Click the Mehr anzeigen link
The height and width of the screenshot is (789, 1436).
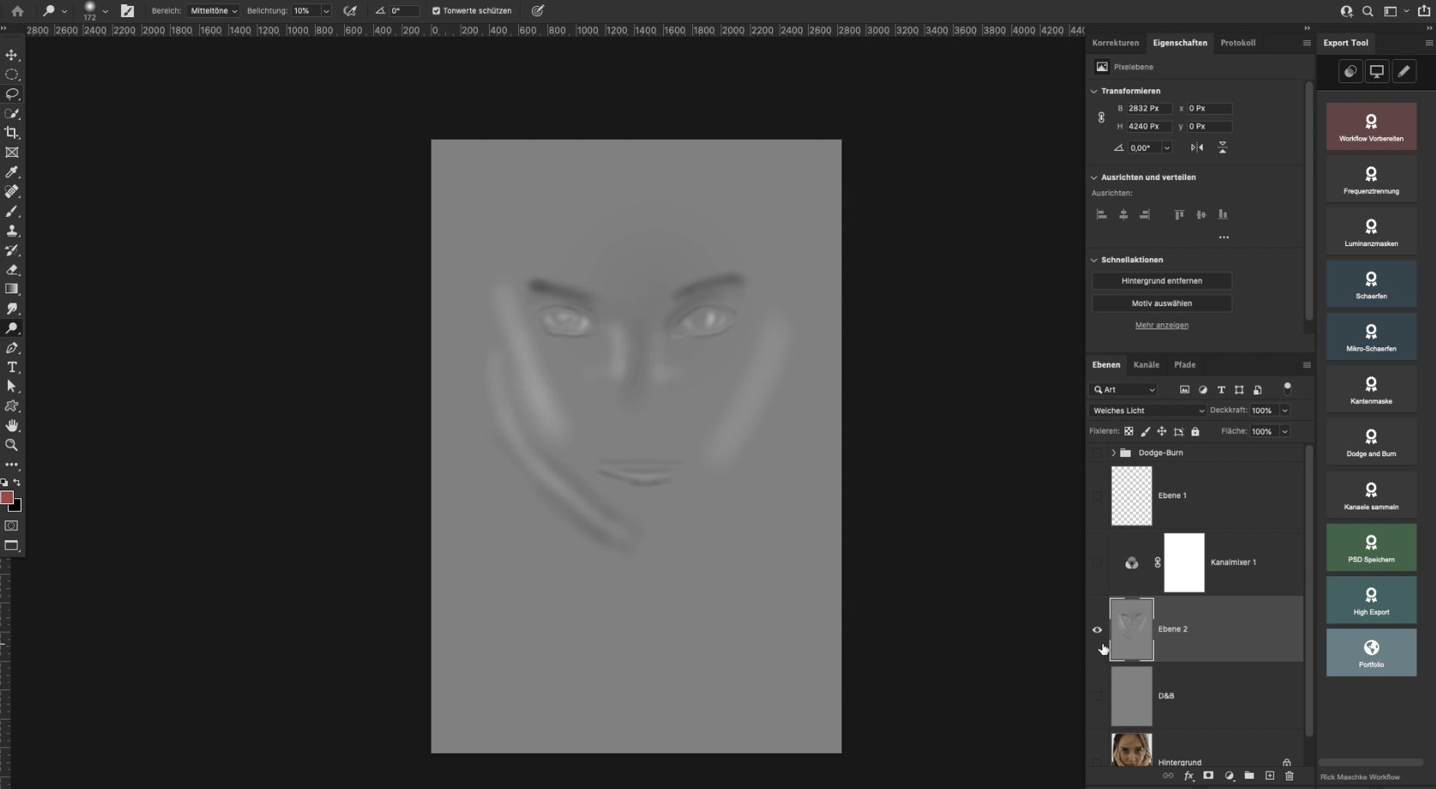1161,325
